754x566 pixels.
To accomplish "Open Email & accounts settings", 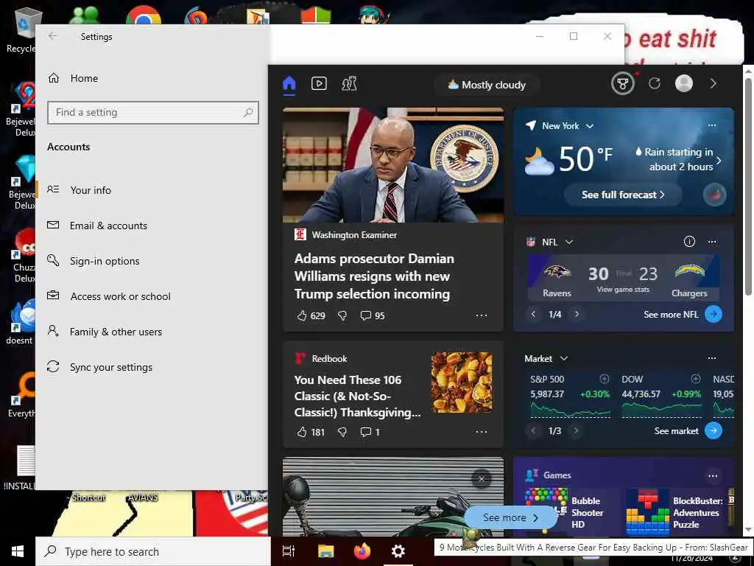I will (152, 226).
